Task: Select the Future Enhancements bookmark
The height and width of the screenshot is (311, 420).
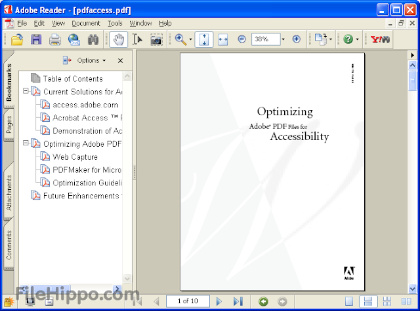Action: [x=83, y=196]
